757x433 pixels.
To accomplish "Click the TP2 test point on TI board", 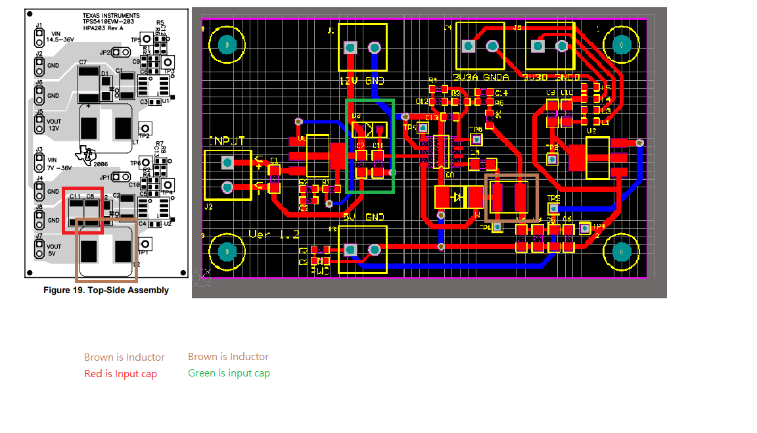I will coord(145,128).
